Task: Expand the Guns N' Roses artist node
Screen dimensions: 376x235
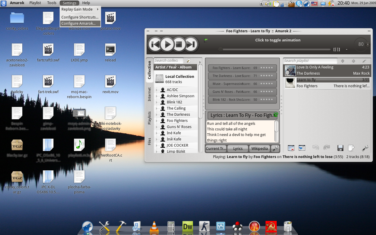Action: tap(157, 127)
